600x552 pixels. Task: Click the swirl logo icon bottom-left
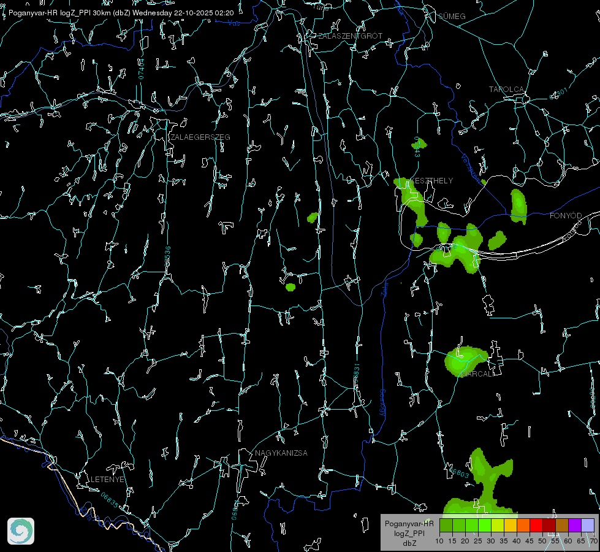21,531
